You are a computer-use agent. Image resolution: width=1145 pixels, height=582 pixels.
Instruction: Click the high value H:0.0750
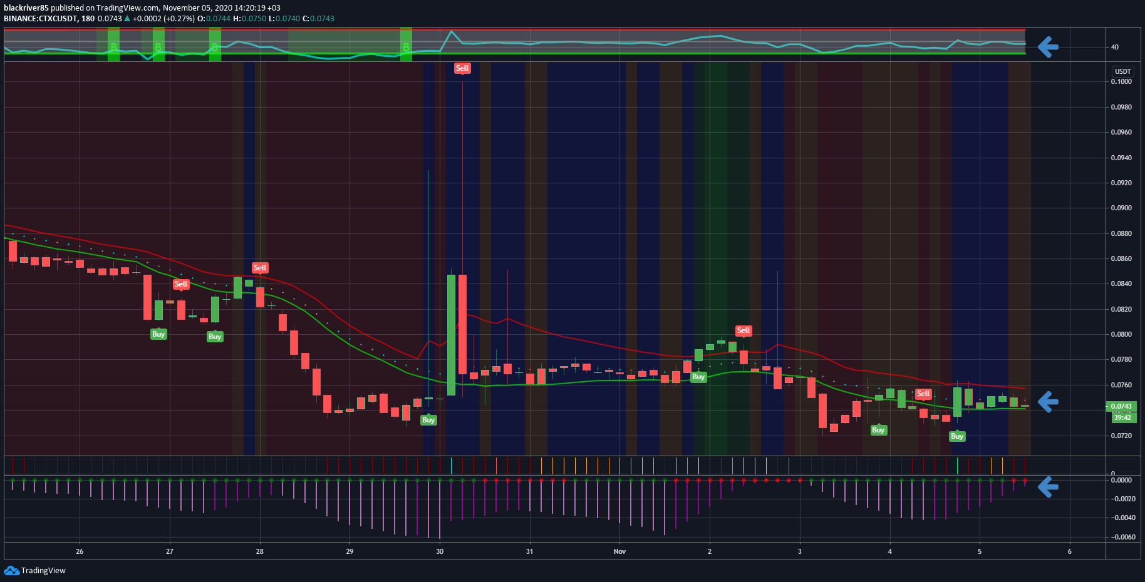coord(249,18)
